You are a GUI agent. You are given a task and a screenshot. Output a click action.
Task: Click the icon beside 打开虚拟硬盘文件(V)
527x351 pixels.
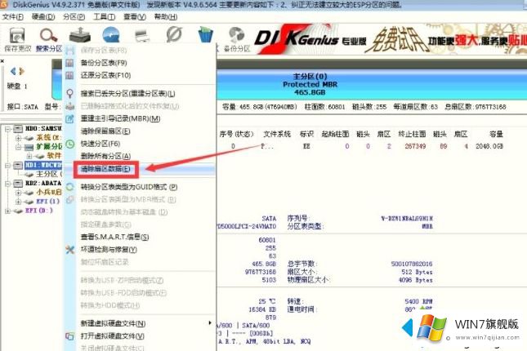[x=69, y=335]
